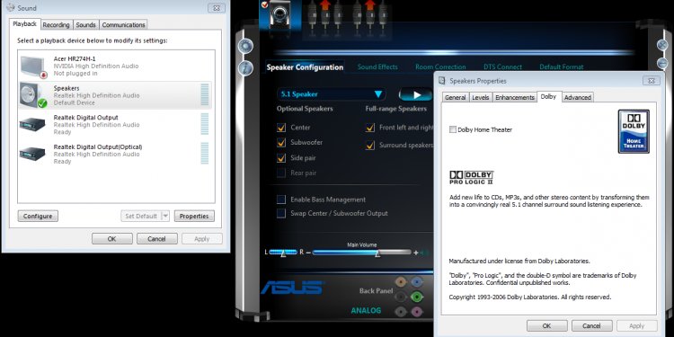Enable Swap Center / Subwoofer Output
The height and width of the screenshot is (337, 674).
click(281, 213)
